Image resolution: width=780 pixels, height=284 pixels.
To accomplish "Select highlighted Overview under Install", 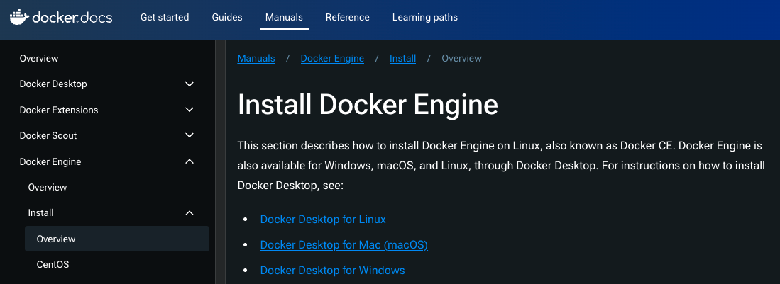I will 117,239.
